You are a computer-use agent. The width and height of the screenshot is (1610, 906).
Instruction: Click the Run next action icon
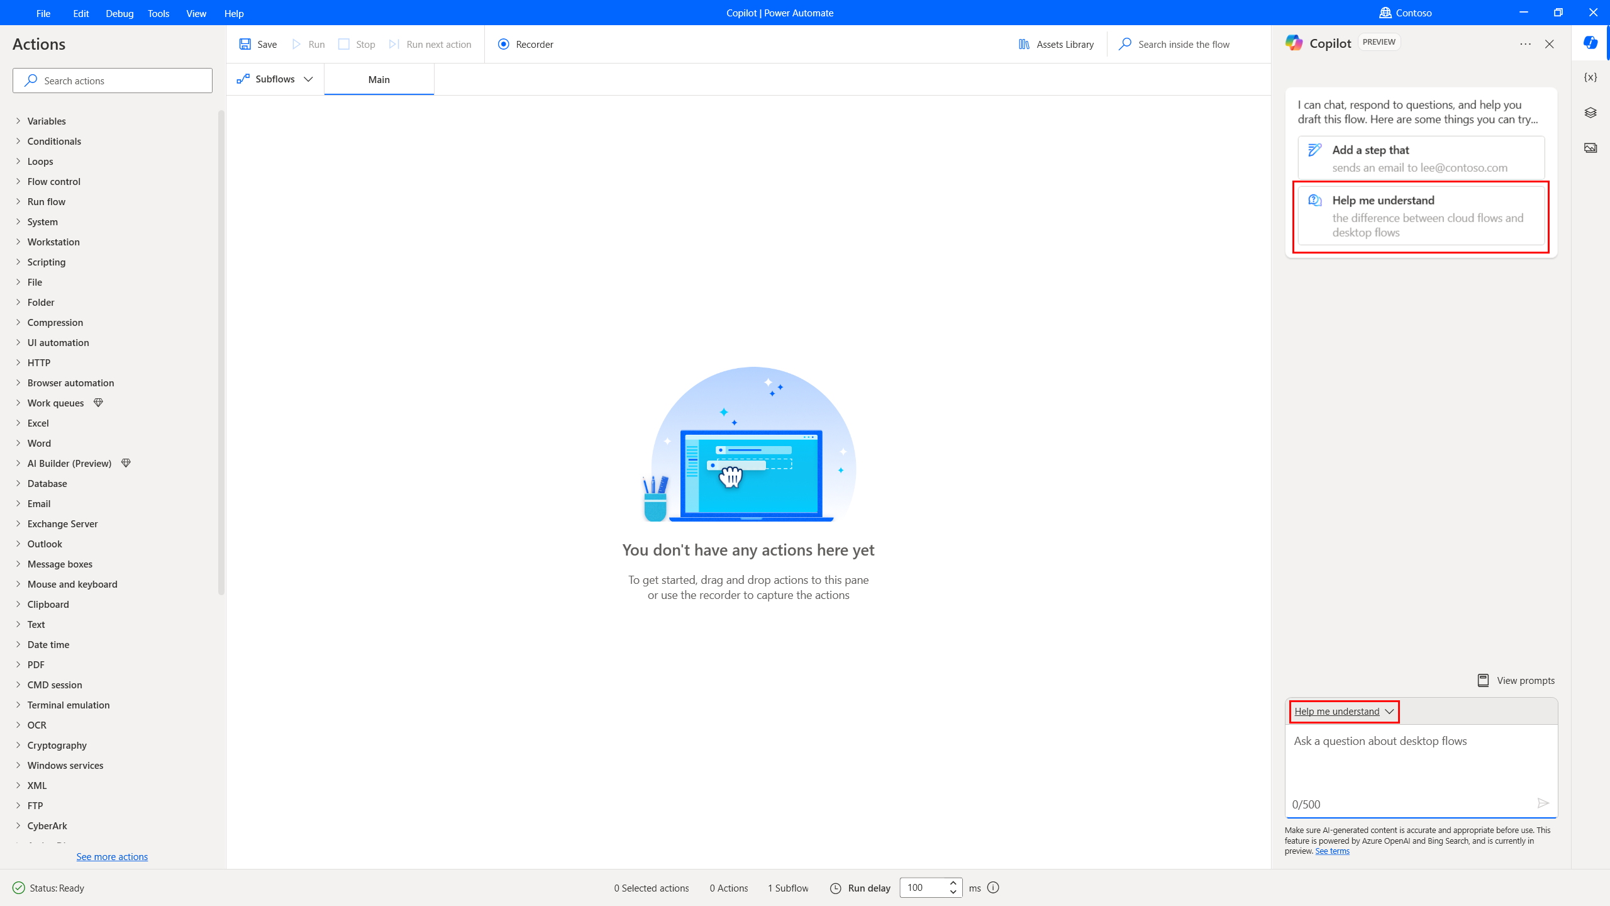point(395,44)
